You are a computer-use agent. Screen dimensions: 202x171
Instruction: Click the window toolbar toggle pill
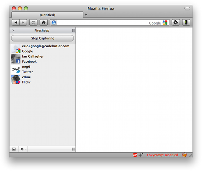[x=187, y=8]
